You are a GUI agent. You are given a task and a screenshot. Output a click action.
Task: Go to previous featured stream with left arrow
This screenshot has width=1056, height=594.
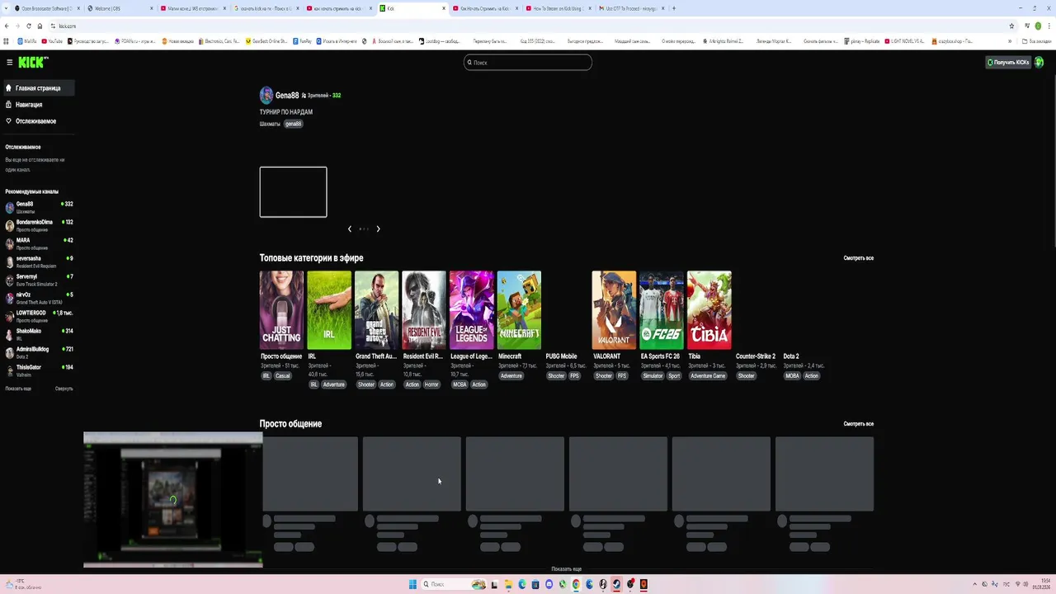(350, 229)
